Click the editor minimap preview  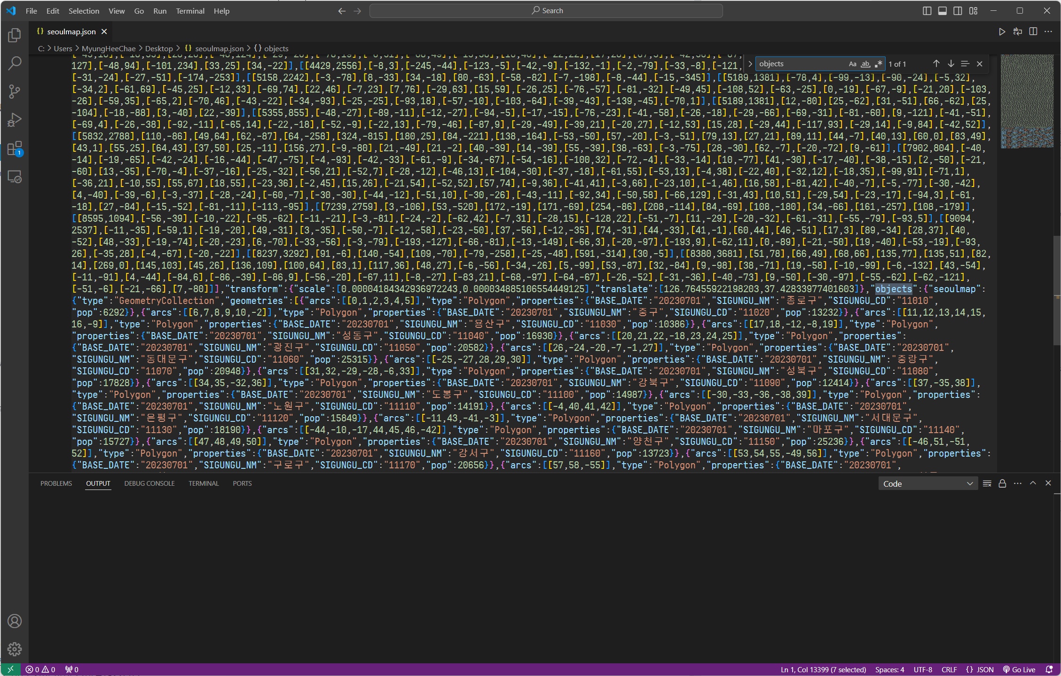click(x=1027, y=101)
